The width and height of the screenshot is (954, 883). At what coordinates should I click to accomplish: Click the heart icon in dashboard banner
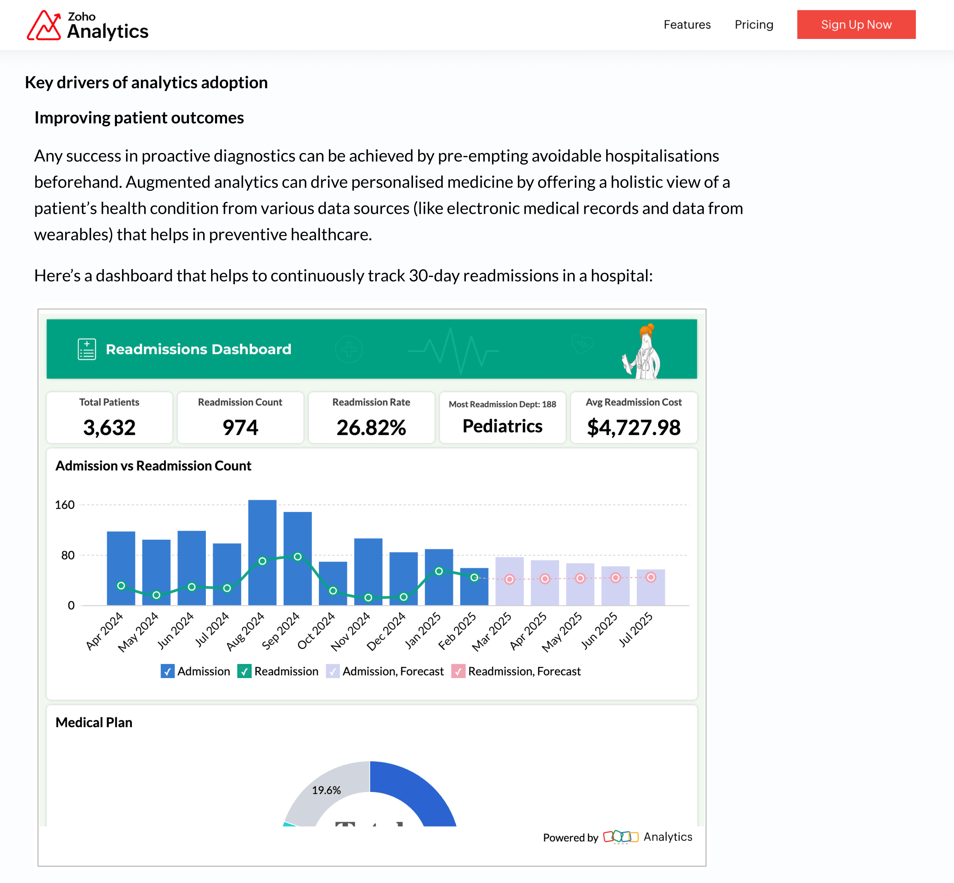click(582, 344)
